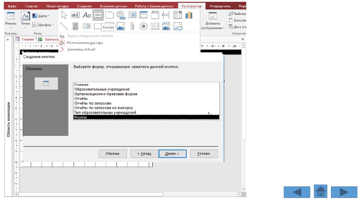This screenshot has height=203, width=362.
Task: Click the horizontal scrollbar right arrow
Action: pos(239,194)
